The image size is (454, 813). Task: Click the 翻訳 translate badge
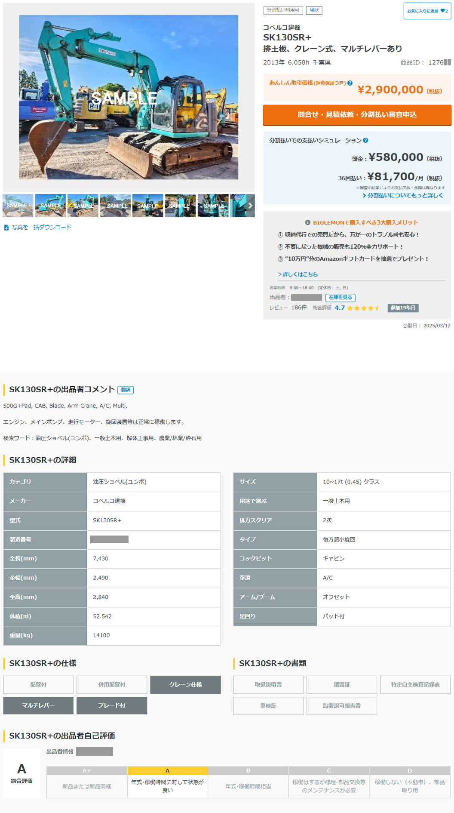click(x=126, y=390)
